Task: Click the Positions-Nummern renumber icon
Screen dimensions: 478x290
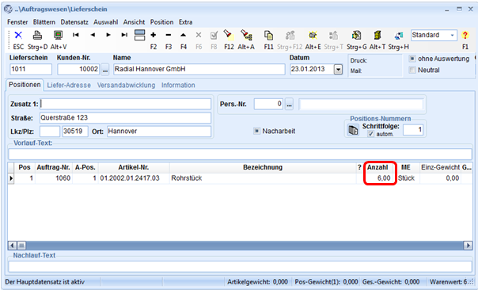Action: pos(353,131)
